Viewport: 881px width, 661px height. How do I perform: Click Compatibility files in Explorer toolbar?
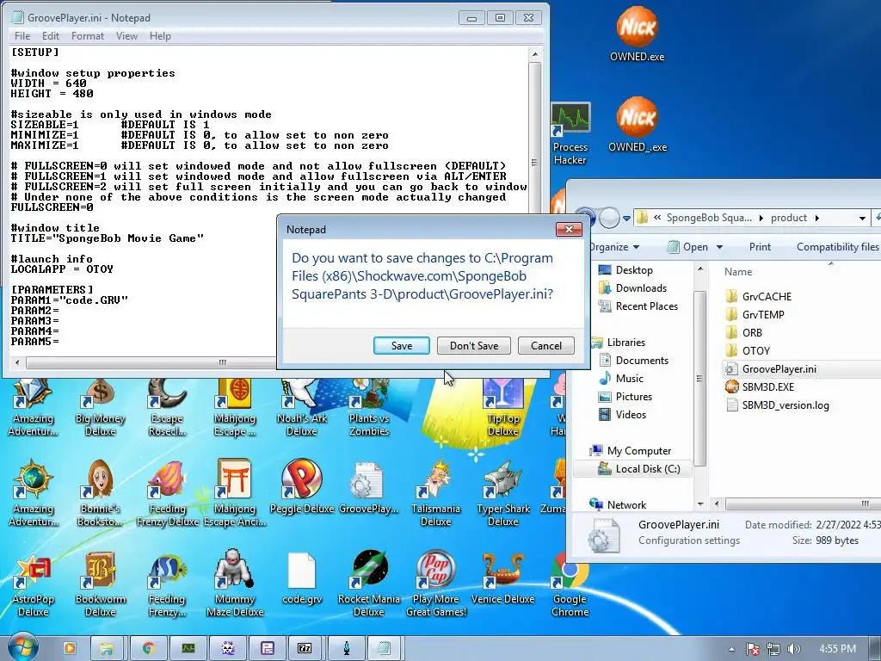[837, 247]
